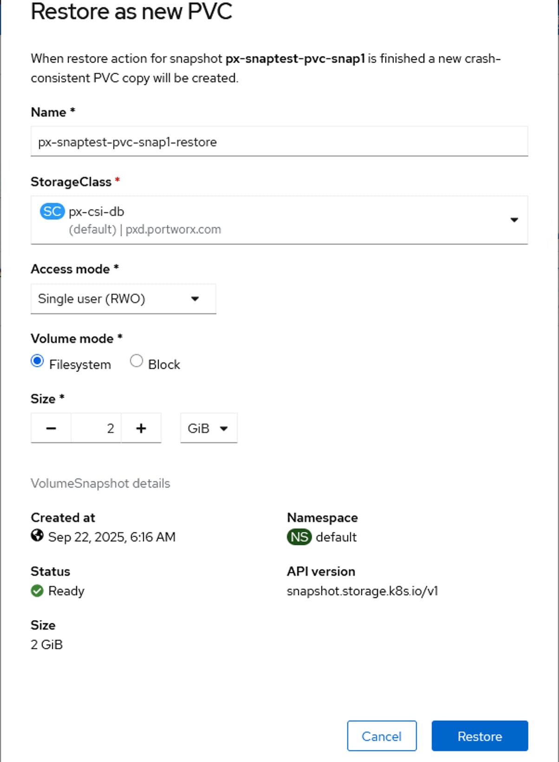Viewport: 559px width, 762px height.
Task: Expand the Access mode Single user (RWO) dropdown
Action: [123, 299]
